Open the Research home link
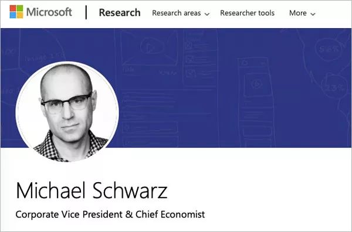Viewport: 352px width, 232px height. coord(120,12)
